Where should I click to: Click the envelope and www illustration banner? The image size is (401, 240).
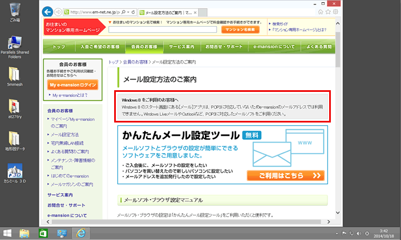point(288,148)
